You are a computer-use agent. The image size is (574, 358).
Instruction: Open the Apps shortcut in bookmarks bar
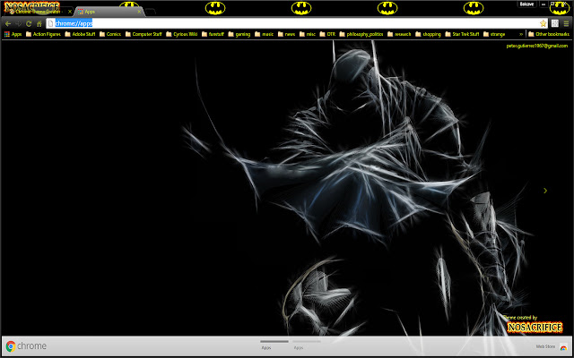click(x=13, y=34)
